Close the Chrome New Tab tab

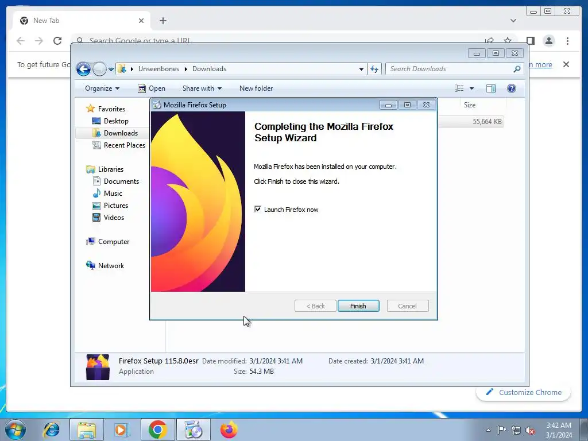coord(141,21)
